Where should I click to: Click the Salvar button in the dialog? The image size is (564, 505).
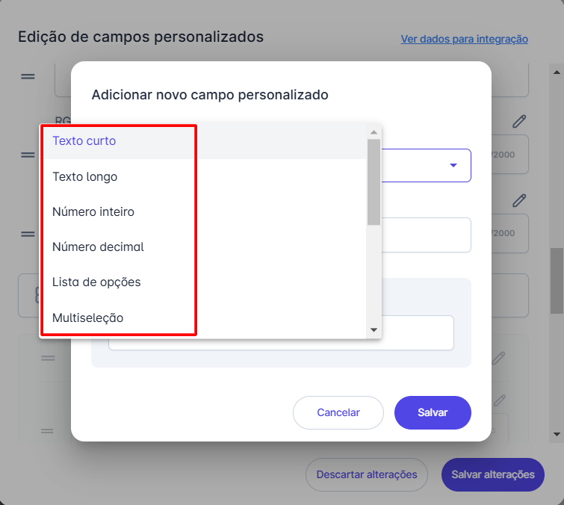pyautogui.click(x=433, y=412)
